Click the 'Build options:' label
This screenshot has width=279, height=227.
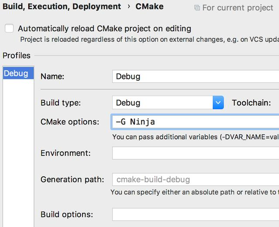[x=67, y=214]
